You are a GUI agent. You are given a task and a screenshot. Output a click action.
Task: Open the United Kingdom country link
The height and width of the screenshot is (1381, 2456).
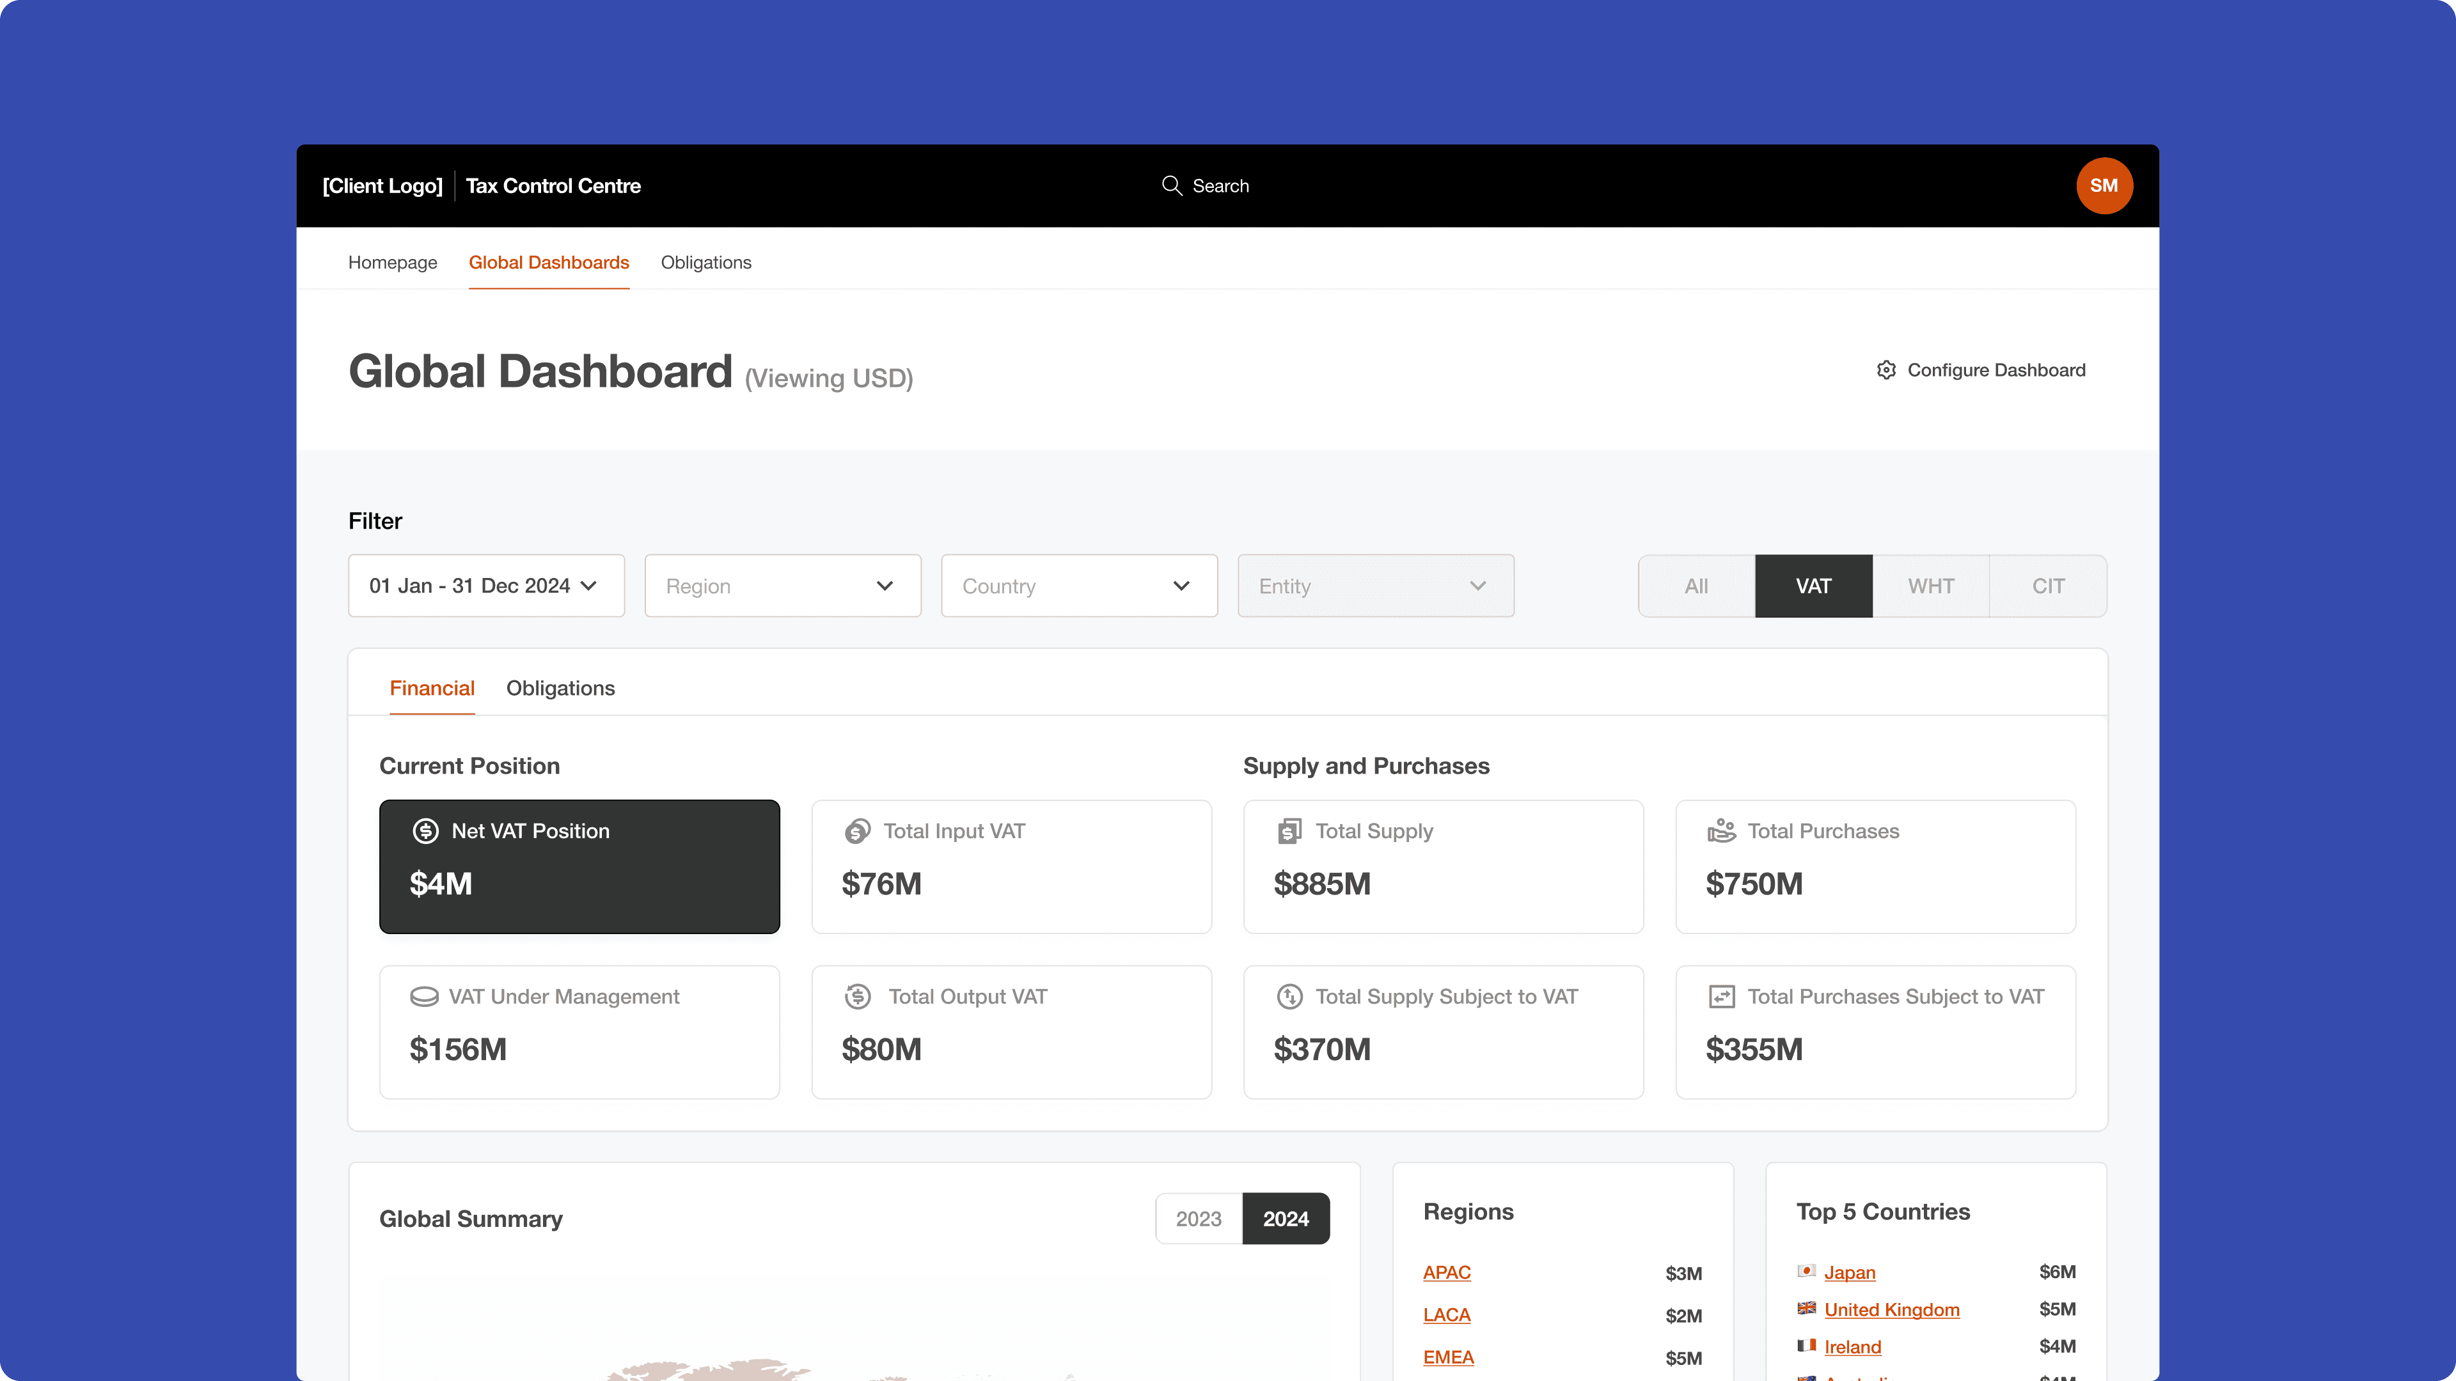(1892, 1309)
